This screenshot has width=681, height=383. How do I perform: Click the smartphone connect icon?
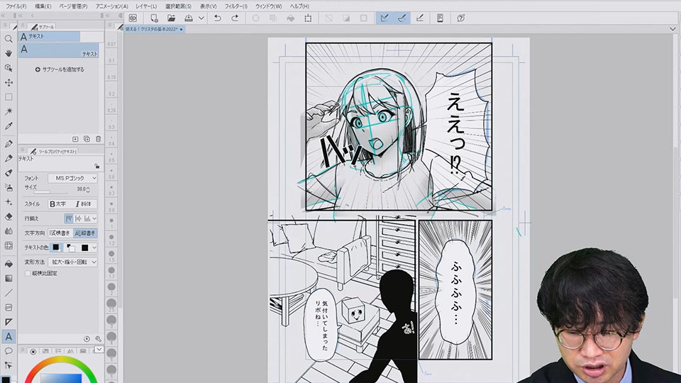440,18
